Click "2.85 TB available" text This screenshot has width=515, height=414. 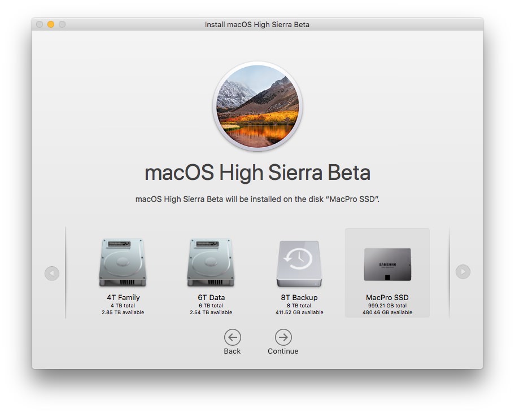pos(123,312)
